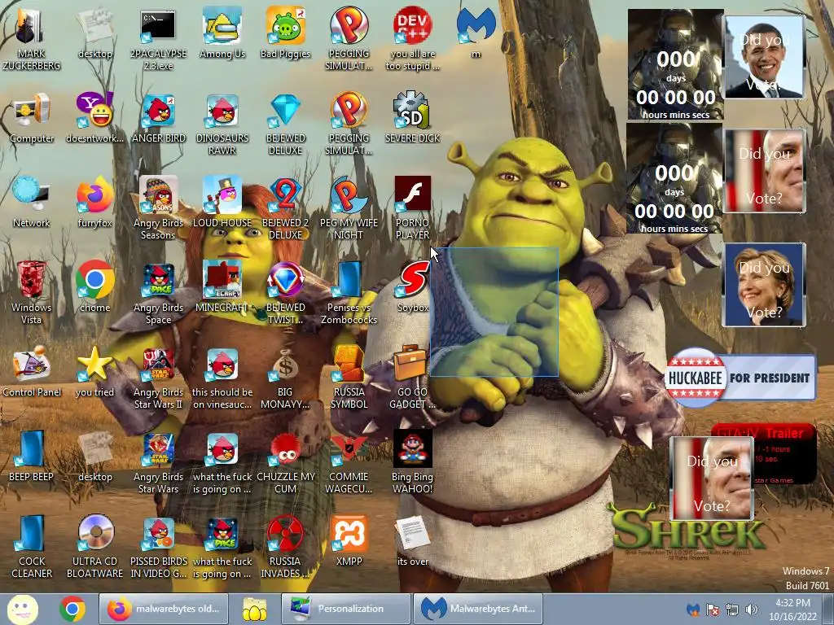Open the Bing Bing WAHOO! Mario icon
This screenshot has height=625, width=834.
click(412, 461)
